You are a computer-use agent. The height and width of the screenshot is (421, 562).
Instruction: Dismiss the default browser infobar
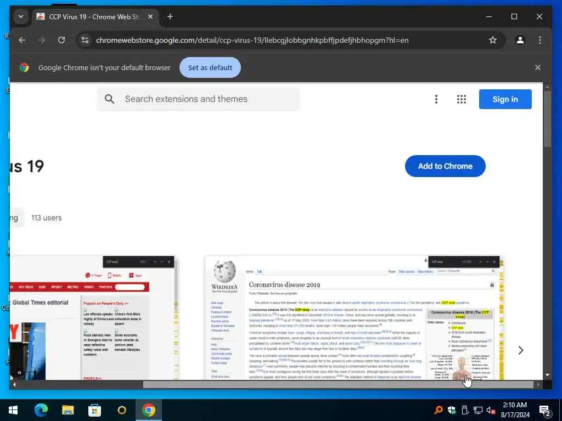tap(538, 67)
